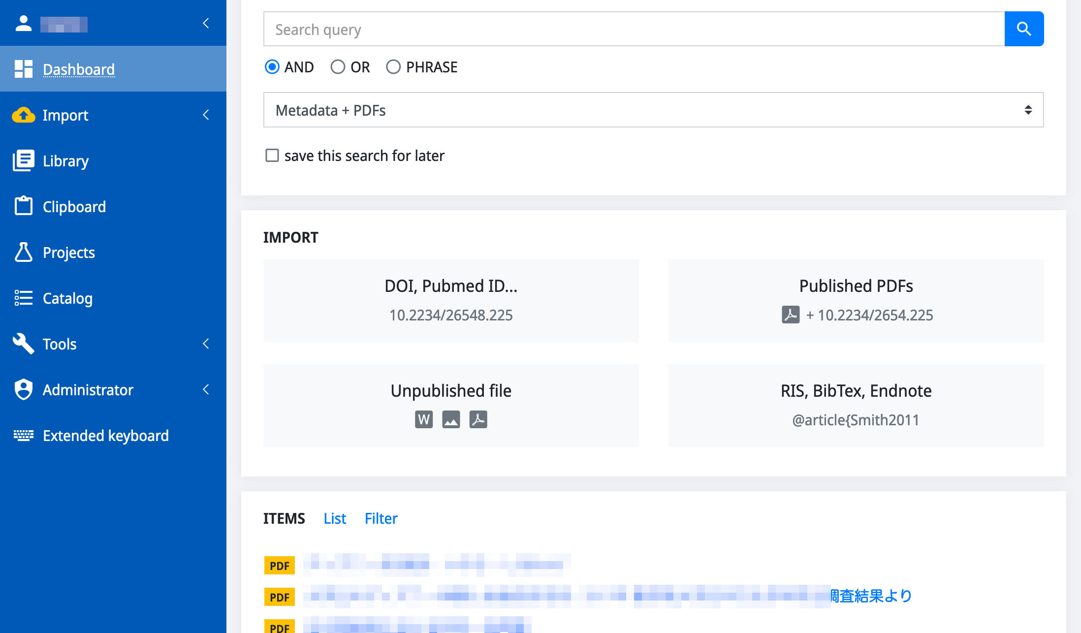Click the Projects flask icon

pos(23,252)
